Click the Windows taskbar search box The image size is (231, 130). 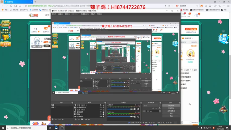[26, 128]
